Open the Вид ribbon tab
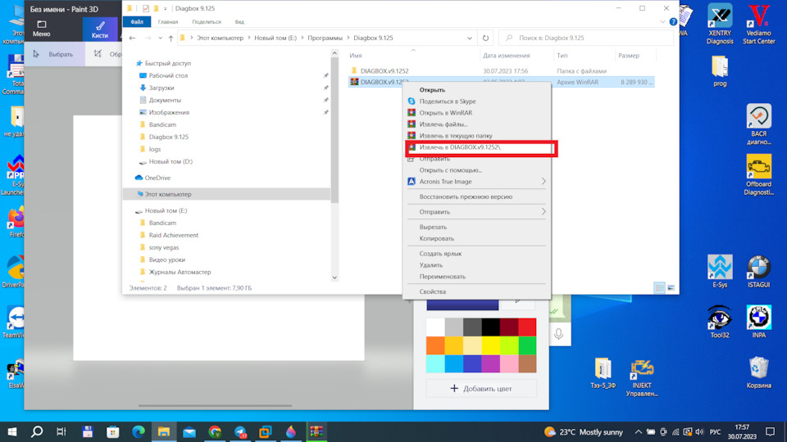 click(239, 22)
